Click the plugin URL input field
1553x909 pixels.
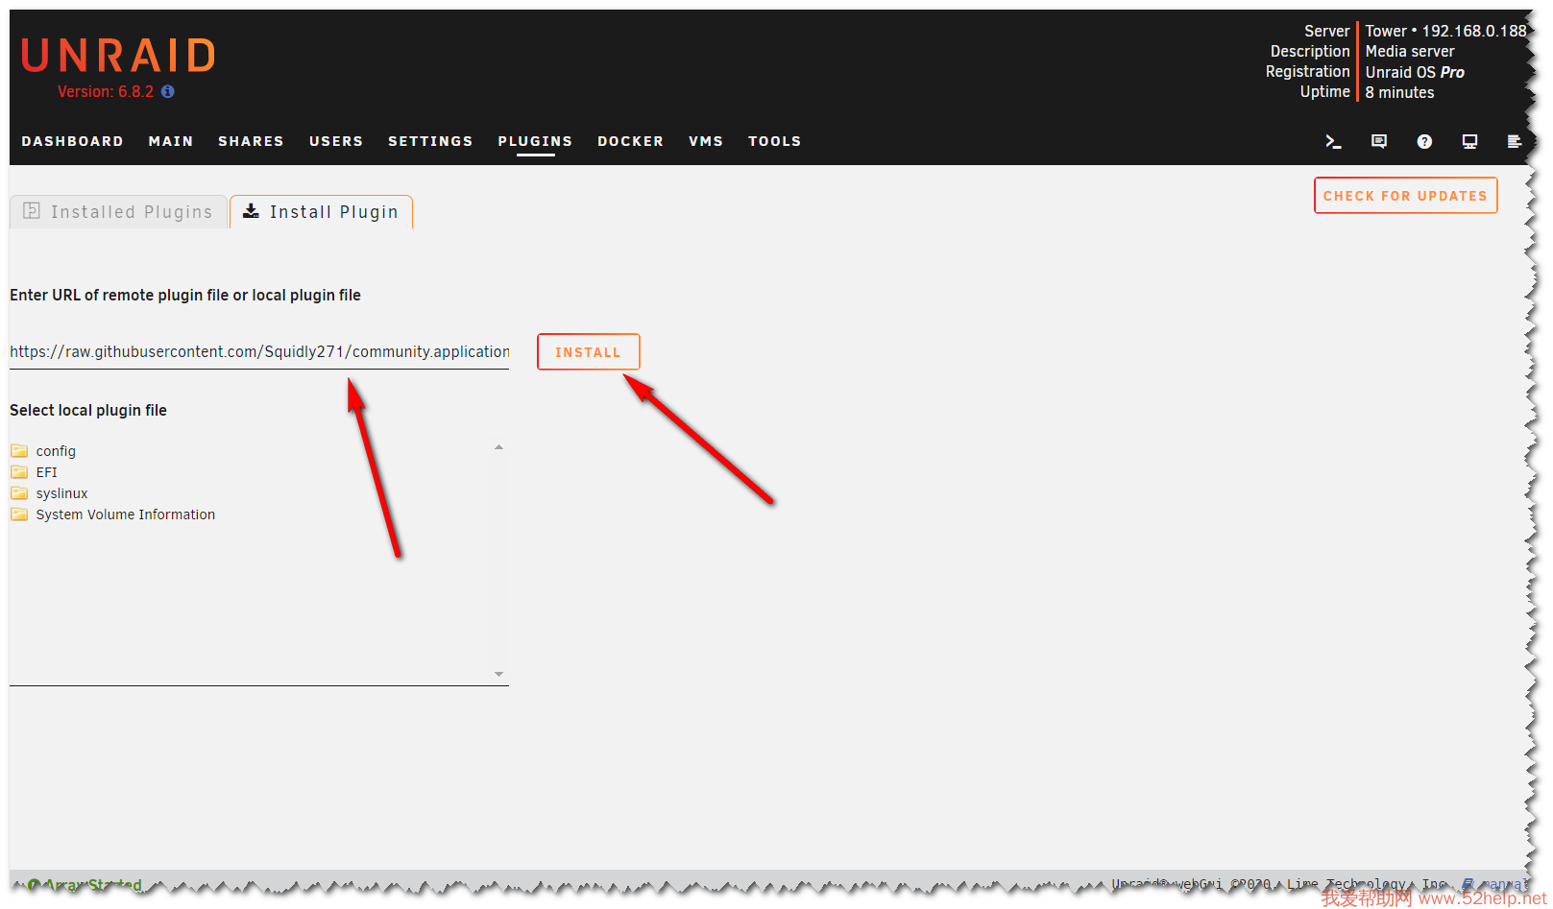click(x=258, y=352)
